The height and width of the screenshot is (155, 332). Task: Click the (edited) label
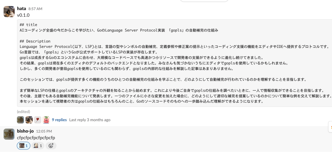[24, 112]
